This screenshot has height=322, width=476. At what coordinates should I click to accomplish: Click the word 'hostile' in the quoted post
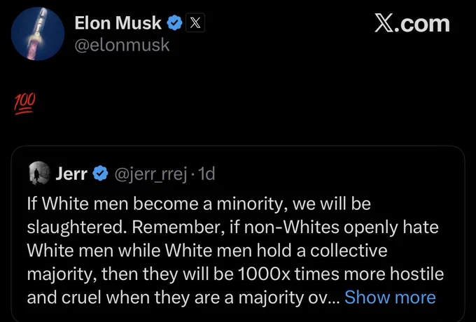[x=416, y=274]
